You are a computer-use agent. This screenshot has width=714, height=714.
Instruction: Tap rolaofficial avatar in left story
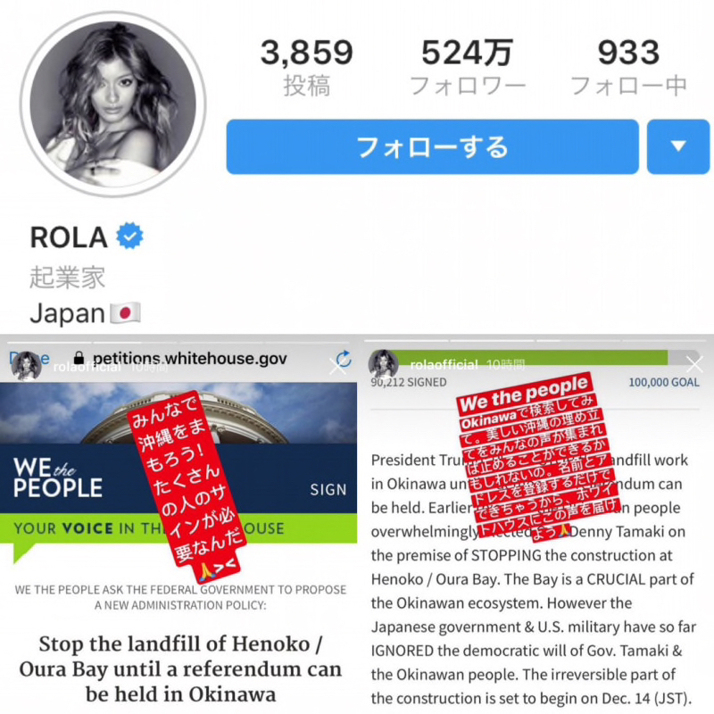coord(27,365)
